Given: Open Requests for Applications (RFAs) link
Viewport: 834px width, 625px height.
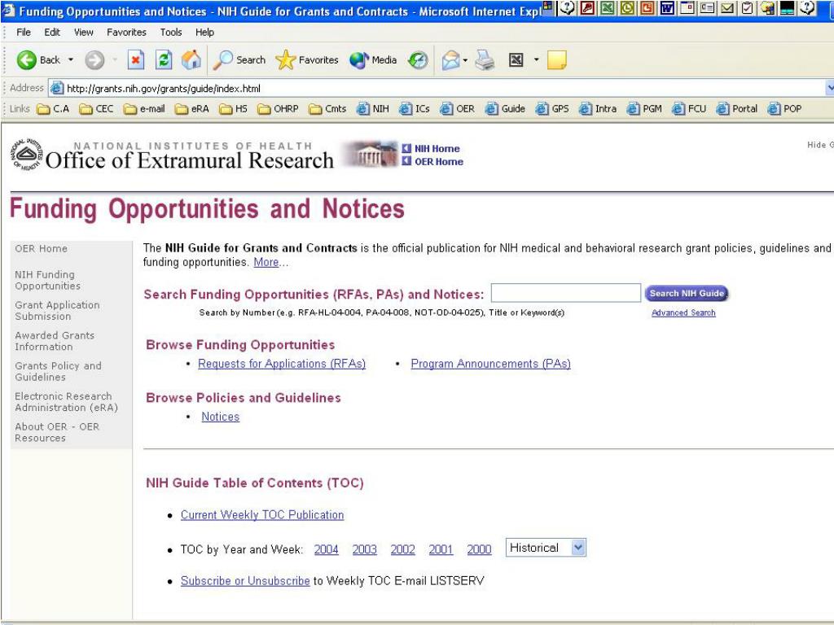Looking at the screenshot, I should (x=282, y=364).
